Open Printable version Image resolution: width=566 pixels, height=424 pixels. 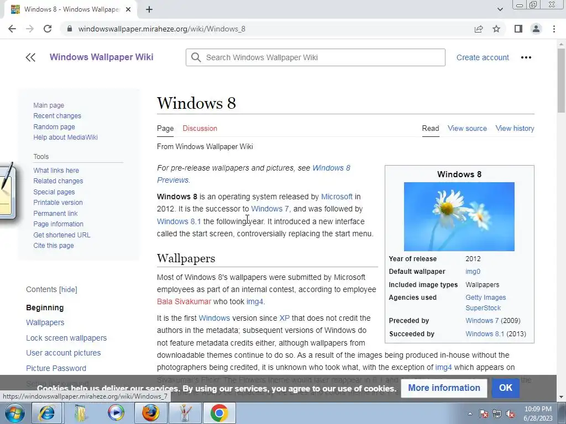coord(57,202)
